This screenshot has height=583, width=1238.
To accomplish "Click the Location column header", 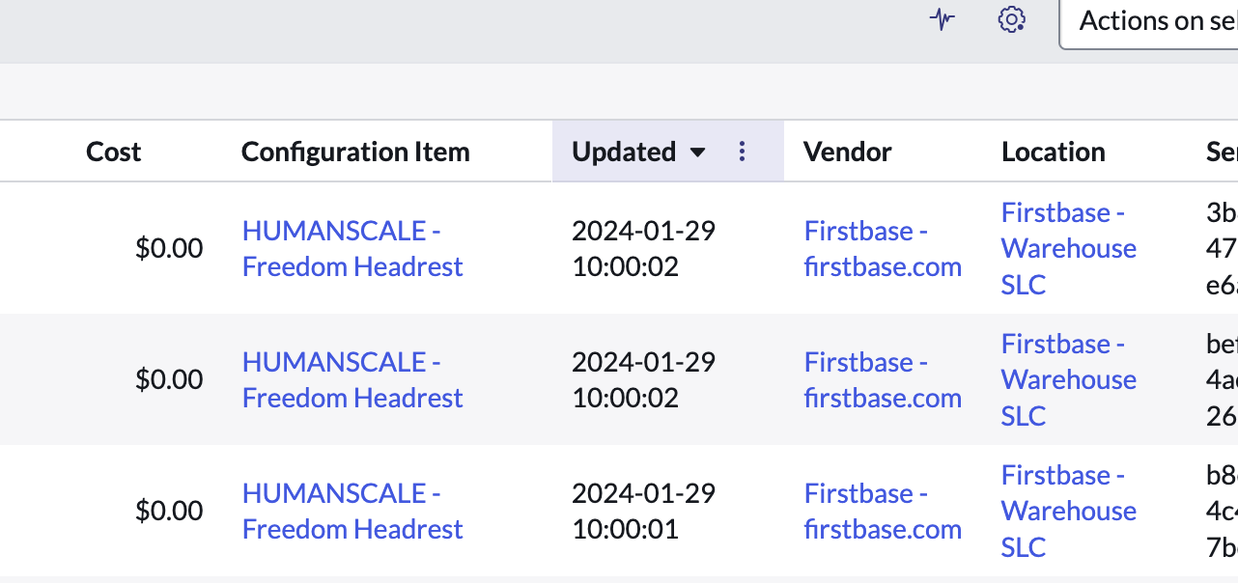I will click(1053, 152).
